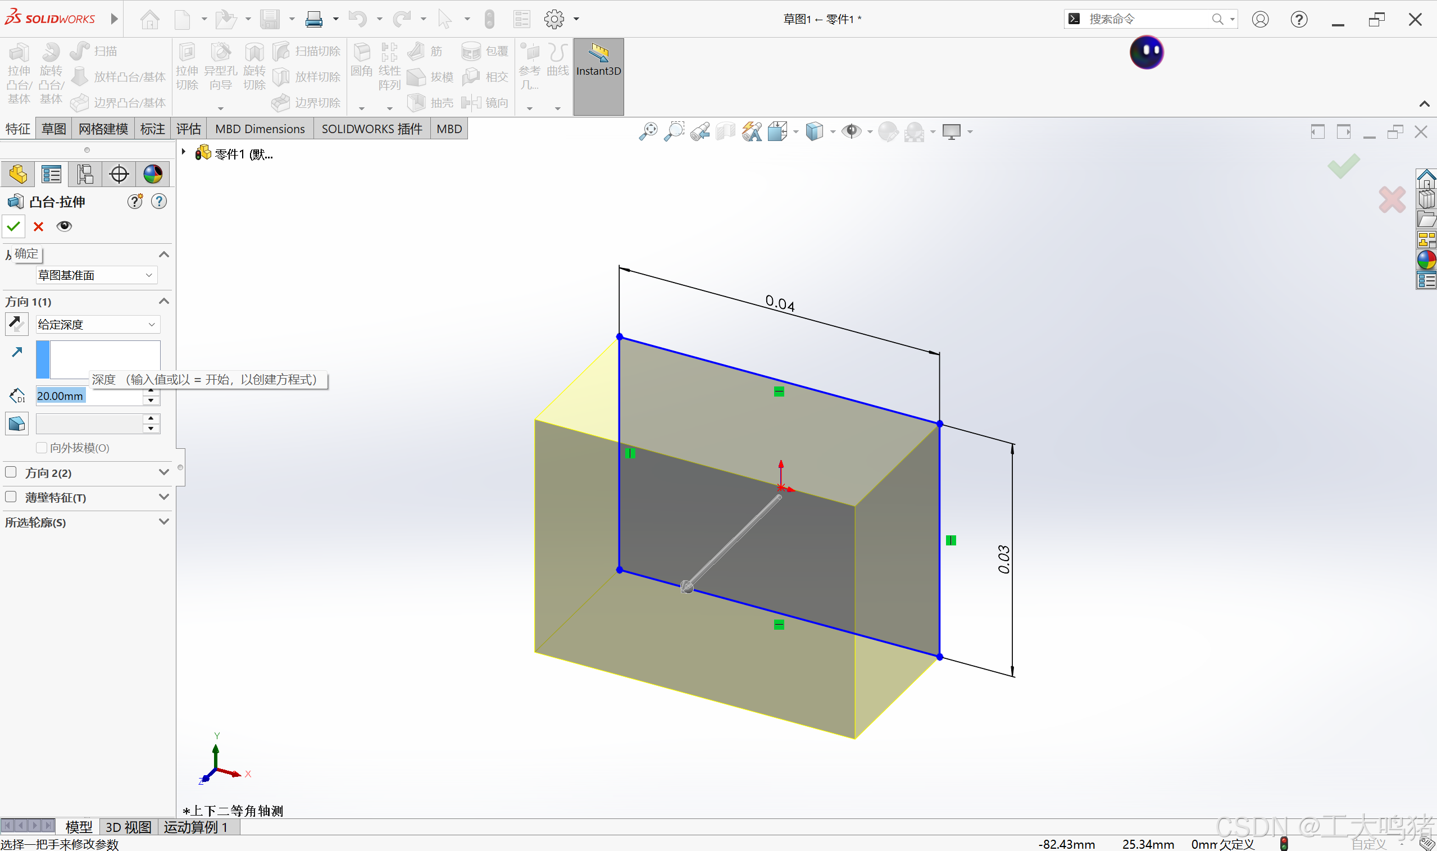Click the section view icon
Screen dimensions: 1437x851
pyautogui.click(x=725, y=132)
